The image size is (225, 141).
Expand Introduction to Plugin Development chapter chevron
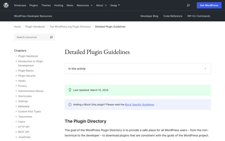(x=16, y=61)
